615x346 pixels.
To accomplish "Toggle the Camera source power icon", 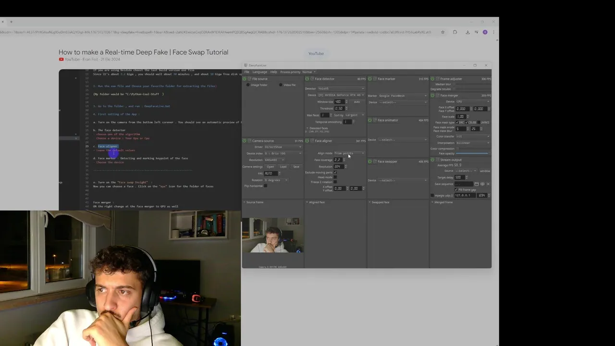I will pos(244,141).
